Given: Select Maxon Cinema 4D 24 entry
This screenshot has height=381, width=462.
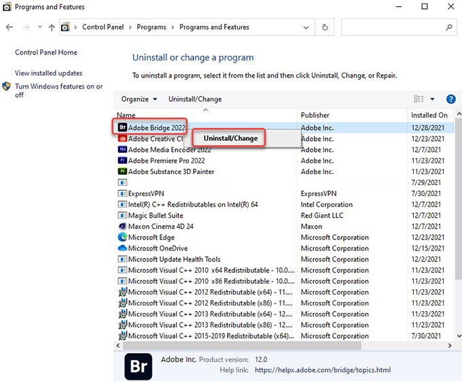Looking at the screenshot, I should tap(160, 226).
